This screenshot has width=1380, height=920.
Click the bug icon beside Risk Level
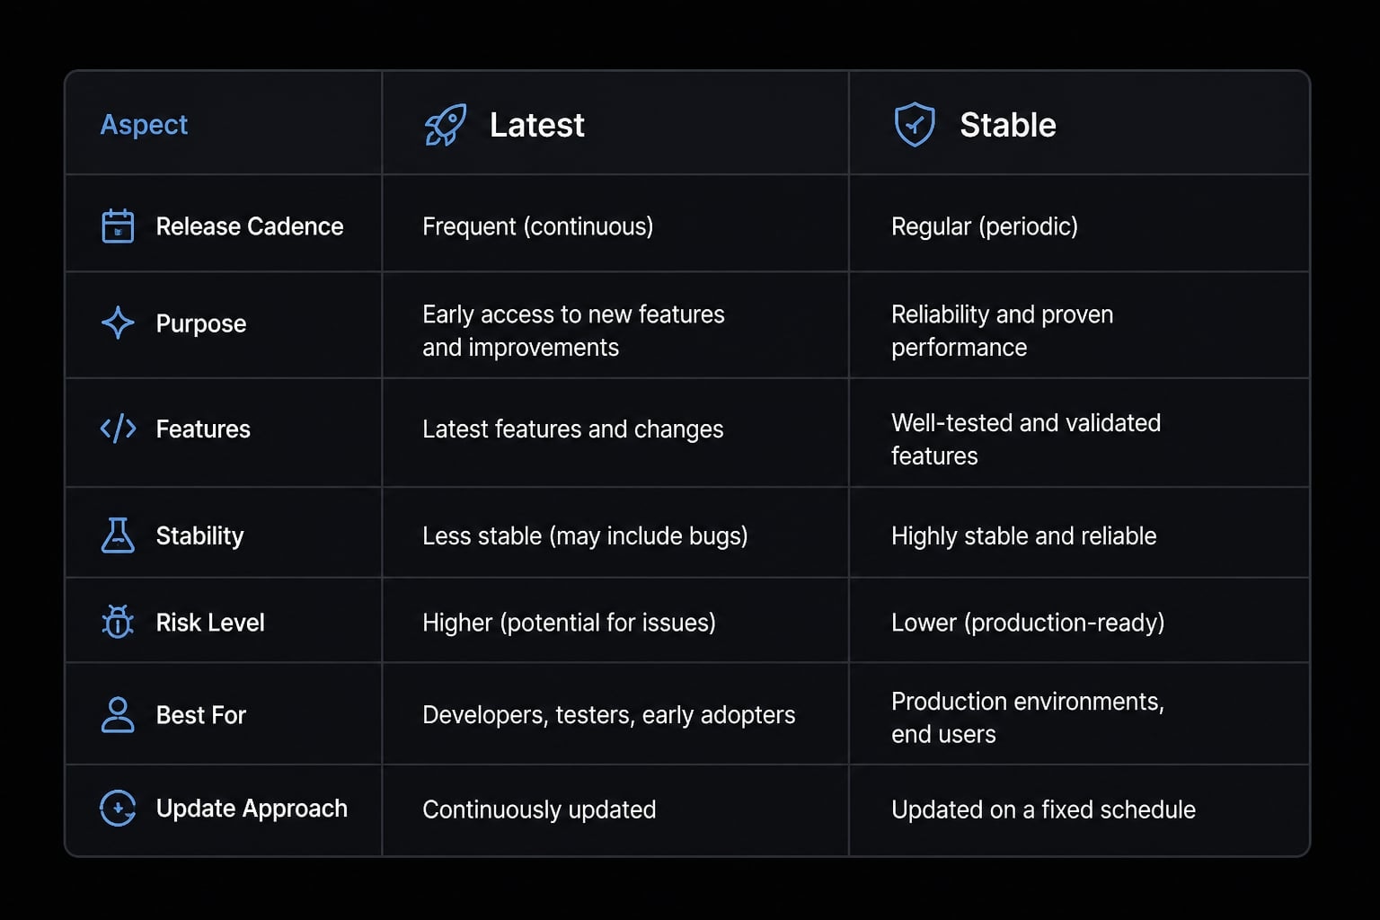pyautogui.click(x=118, y=622)
